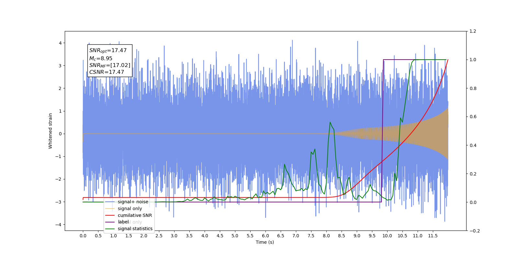This screenshot has width=518, height=259.
Task: Click the 'Whitened strain' y-axis label
Action: (51, 131)
